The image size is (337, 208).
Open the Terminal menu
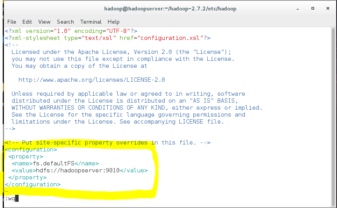(x=91, y=22)
